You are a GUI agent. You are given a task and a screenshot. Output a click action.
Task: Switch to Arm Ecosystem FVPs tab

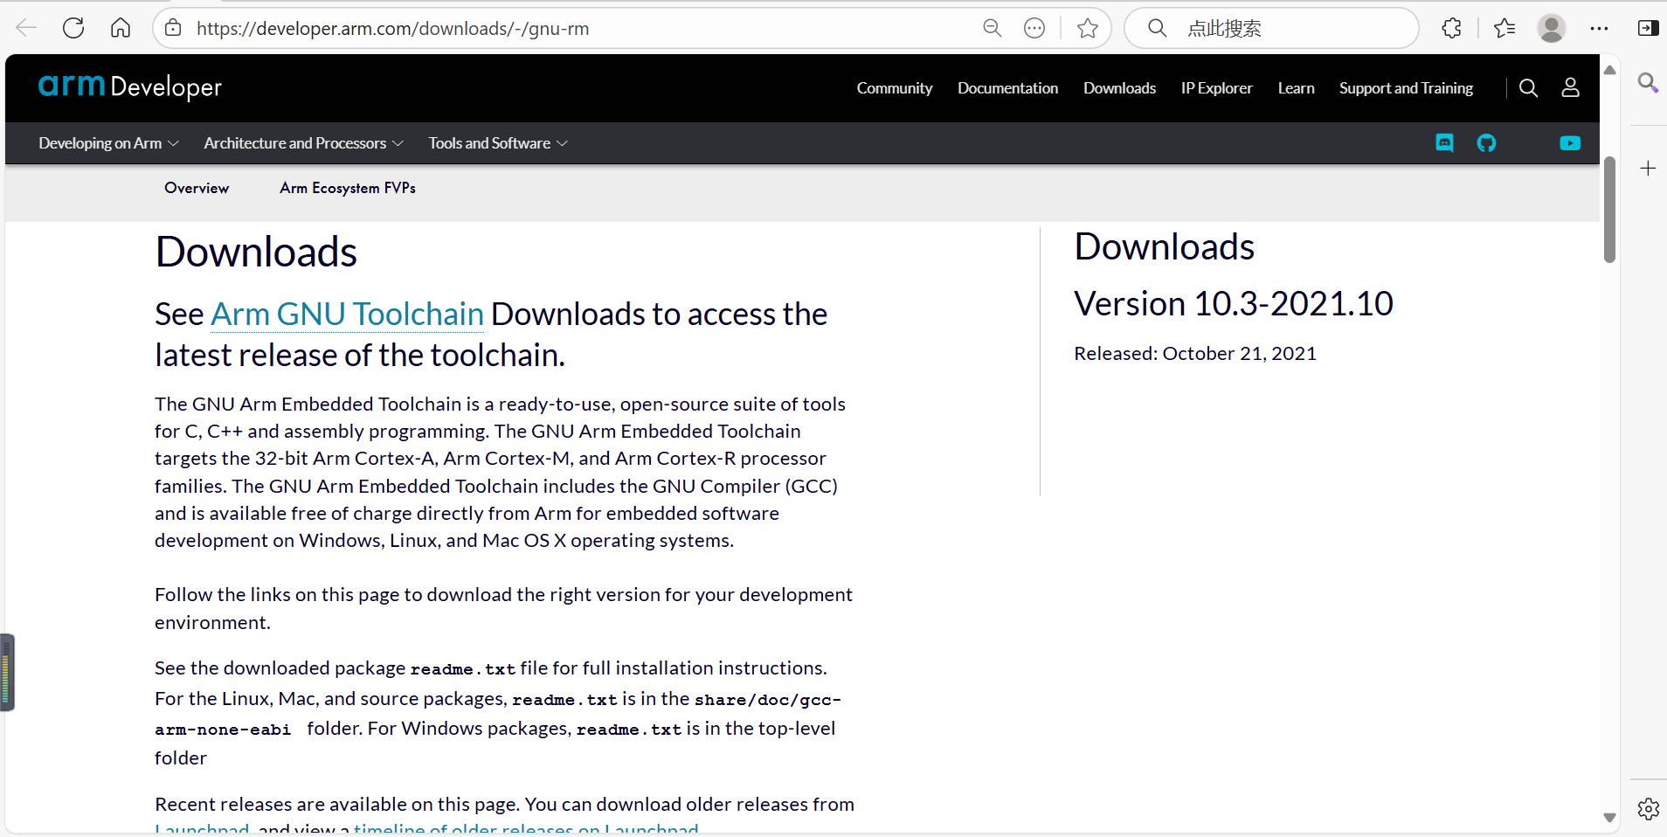(348, 188)
